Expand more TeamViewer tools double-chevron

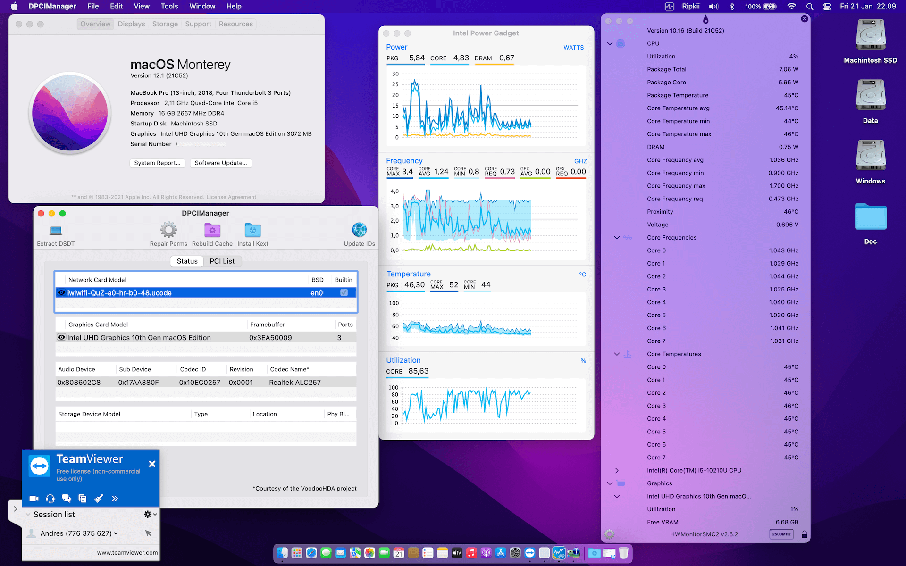click(x=115, y=499)
